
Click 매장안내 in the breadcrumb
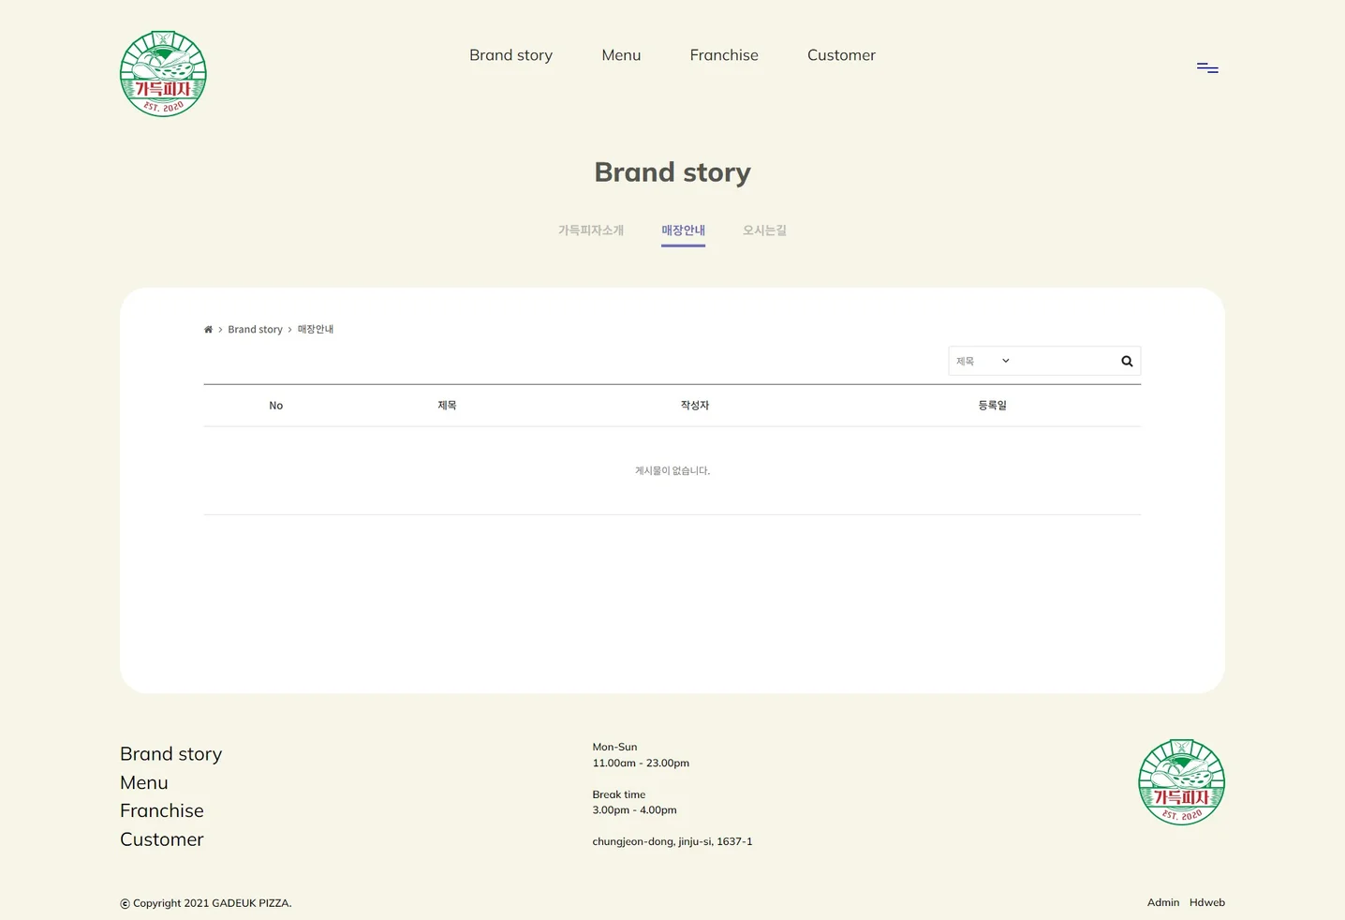pyautogui.click(x=316, y=330)
